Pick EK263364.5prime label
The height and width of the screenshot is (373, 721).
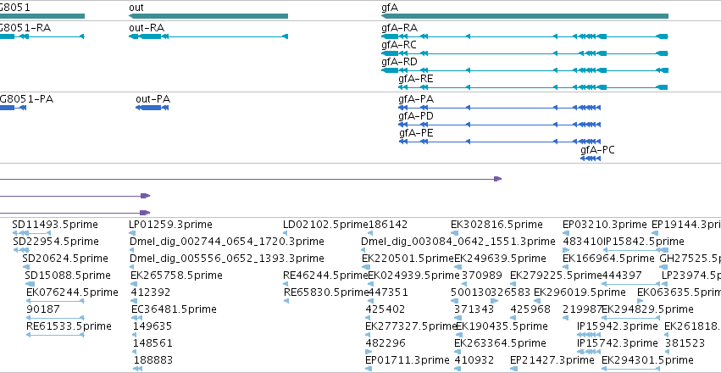500,343
